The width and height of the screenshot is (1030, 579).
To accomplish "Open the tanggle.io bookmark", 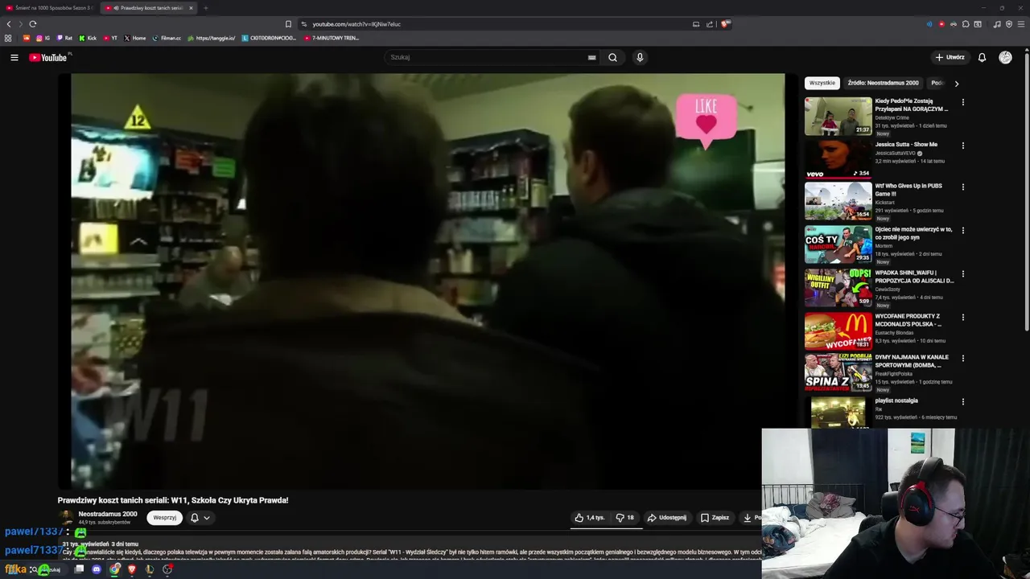I will [211, 38].
